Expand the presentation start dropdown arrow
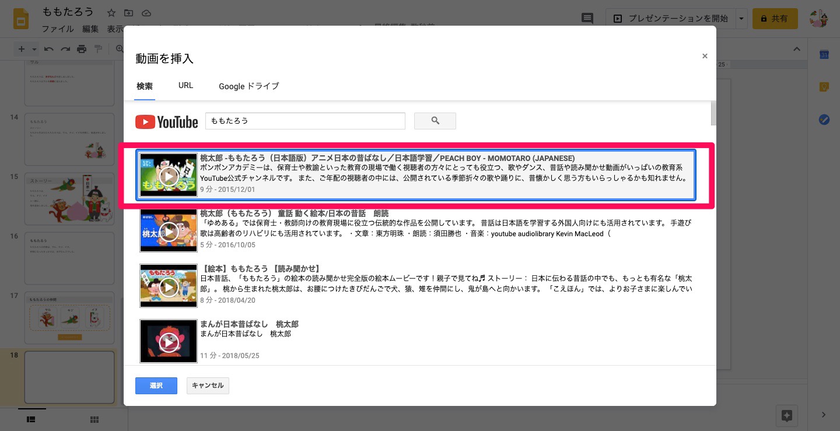 (741, 19)
